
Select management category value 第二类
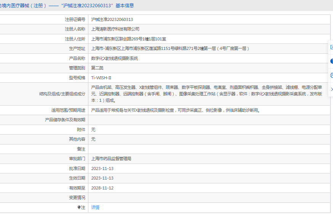click(x=97, y=68)
